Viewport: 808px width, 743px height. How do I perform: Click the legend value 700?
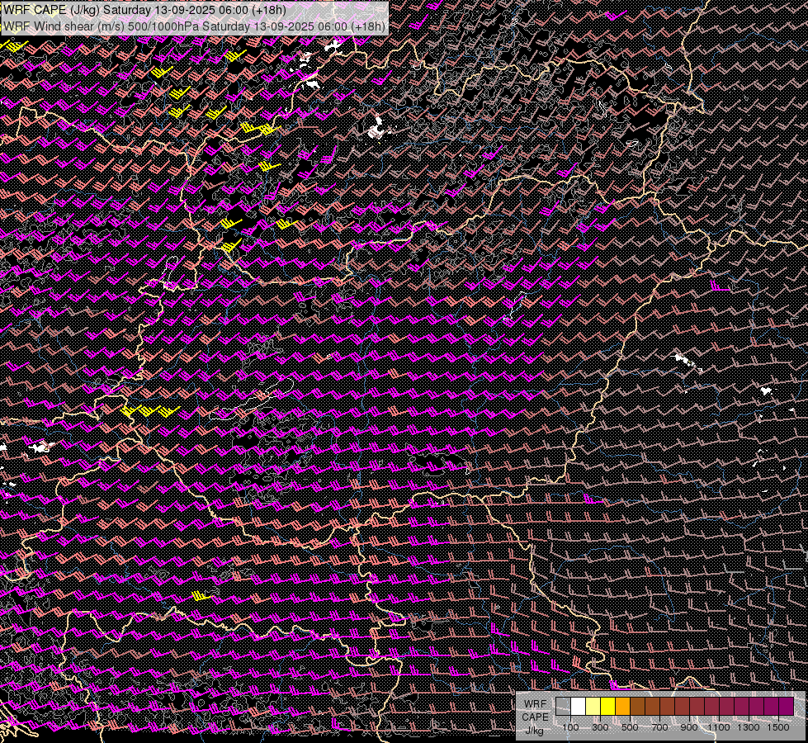(659, 727)
